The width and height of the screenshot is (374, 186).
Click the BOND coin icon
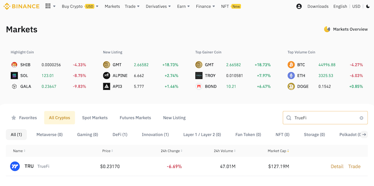pos(199,86)
